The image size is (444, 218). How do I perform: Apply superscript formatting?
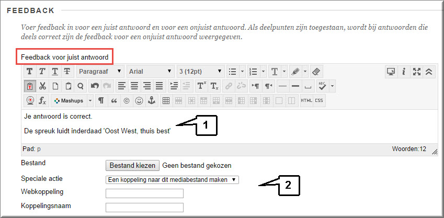tap(202, 86)
